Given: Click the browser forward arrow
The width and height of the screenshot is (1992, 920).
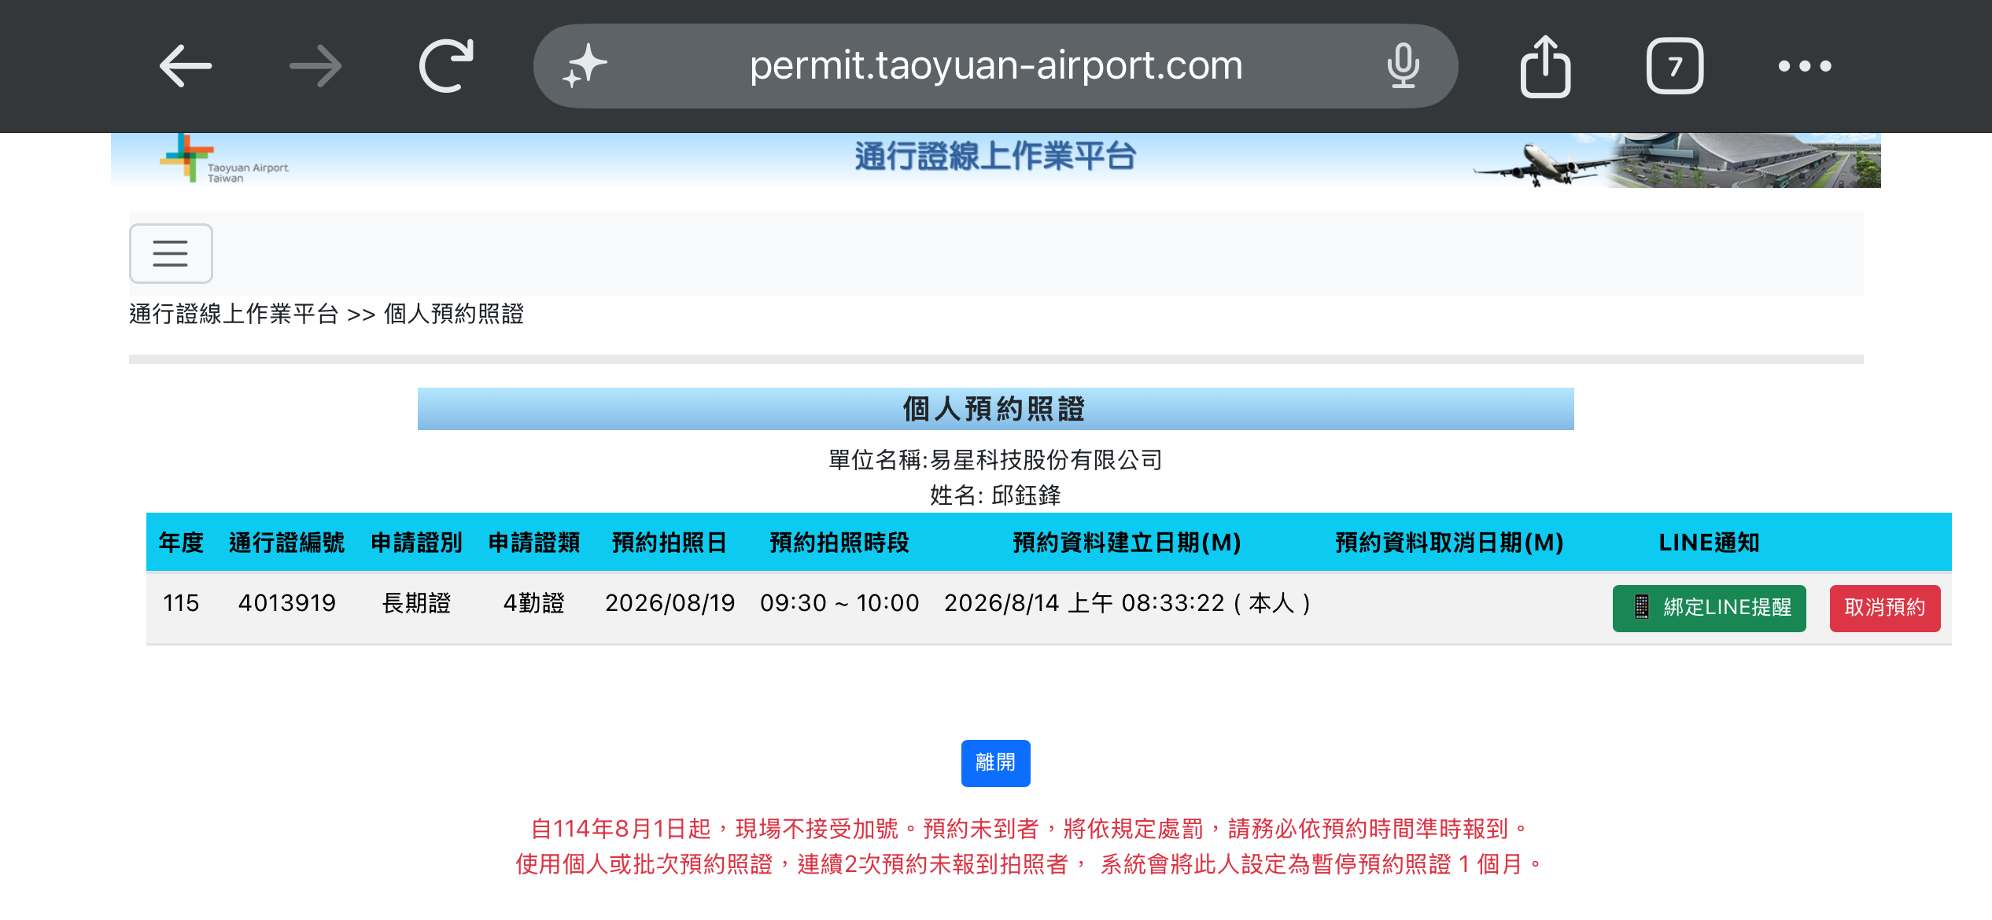Looking at the screenshot, I should click(315, 66).
